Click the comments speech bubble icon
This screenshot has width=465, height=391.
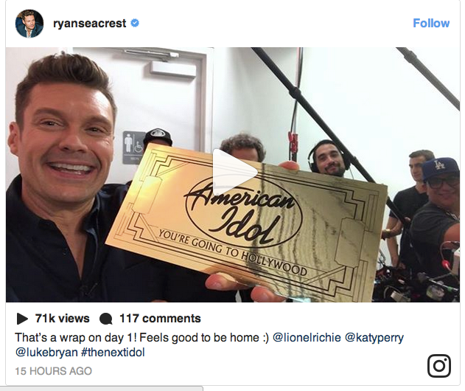[105, 319]
